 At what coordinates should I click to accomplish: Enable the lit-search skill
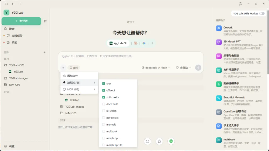(104, 111)
